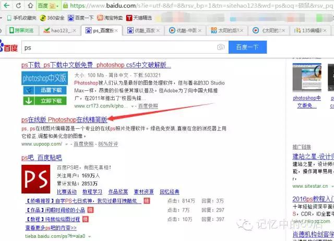Expand dropdown arrow after tieba.baidu.com URL
Viewport: 334px width, 241px height.
click(x=89, y=236)
